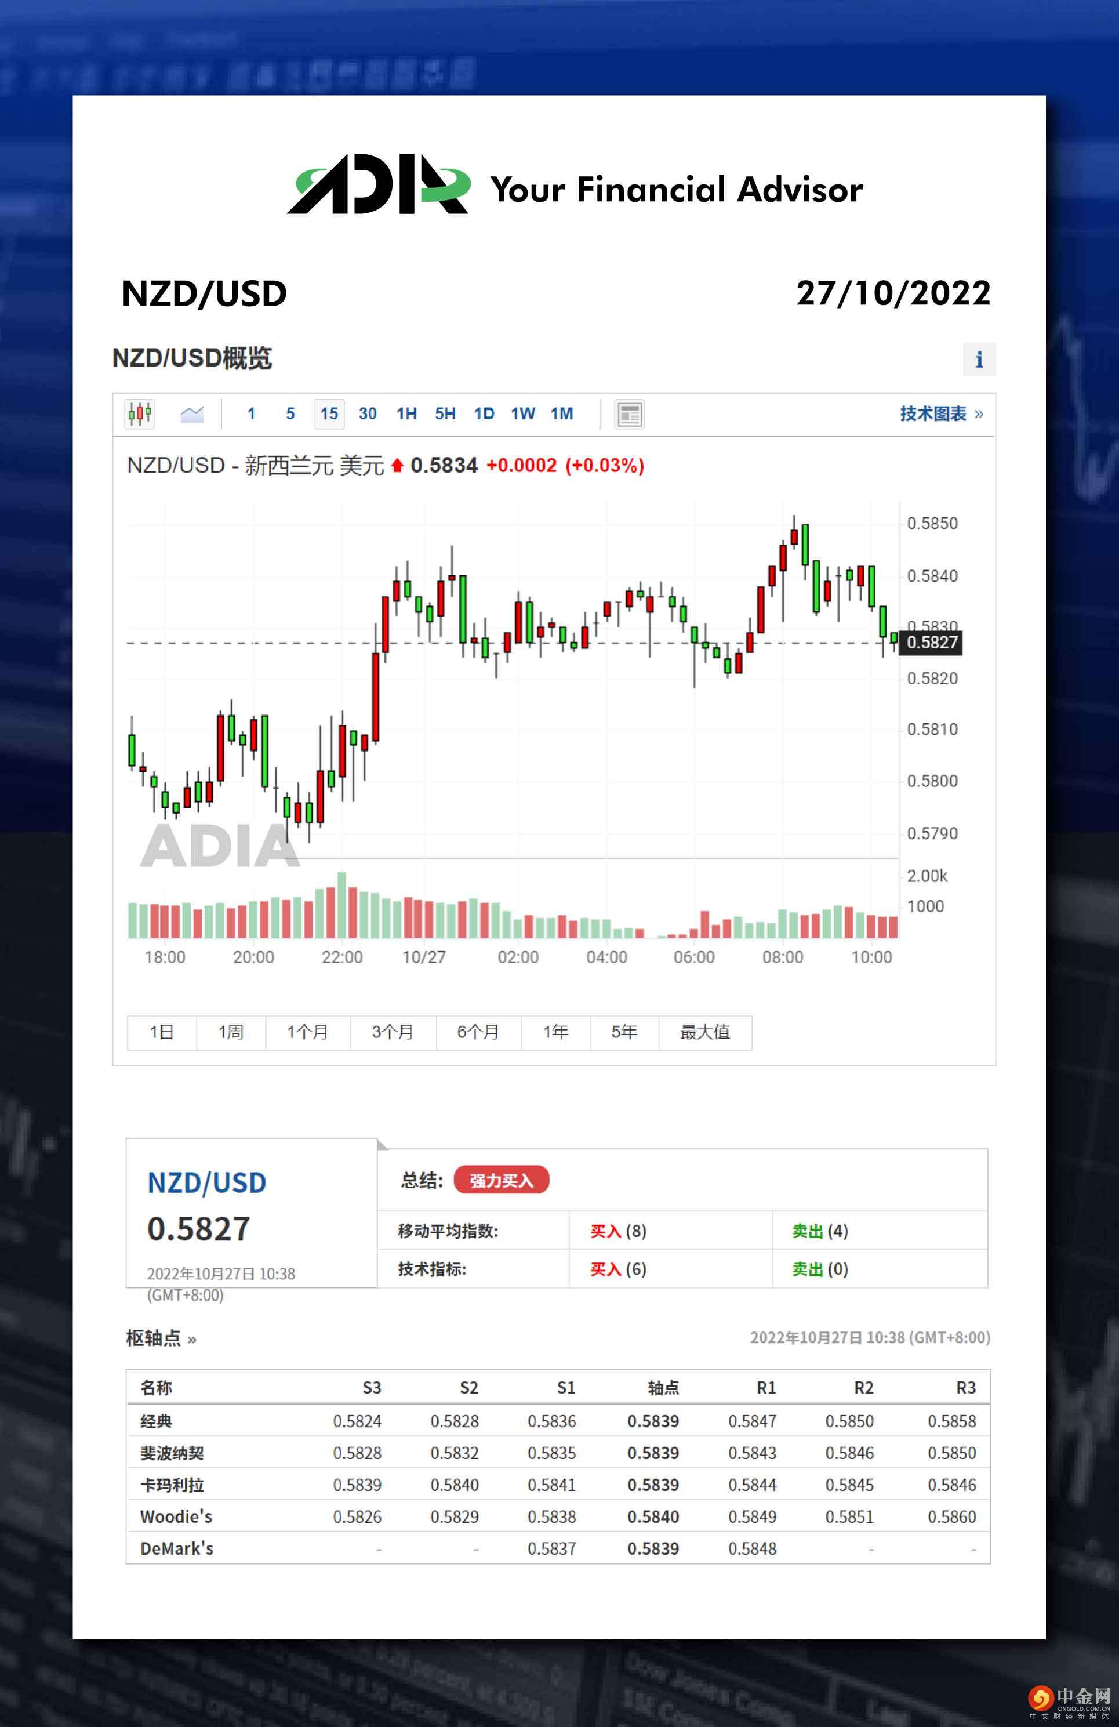Open the NZD/USD pair link
1119x1727 pixels.
[207, 1183]
